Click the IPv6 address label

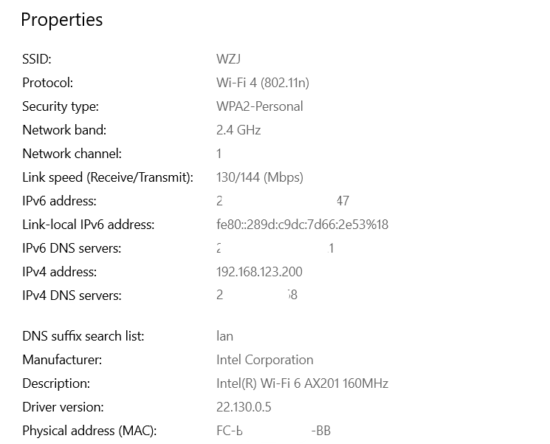(59, 201)
